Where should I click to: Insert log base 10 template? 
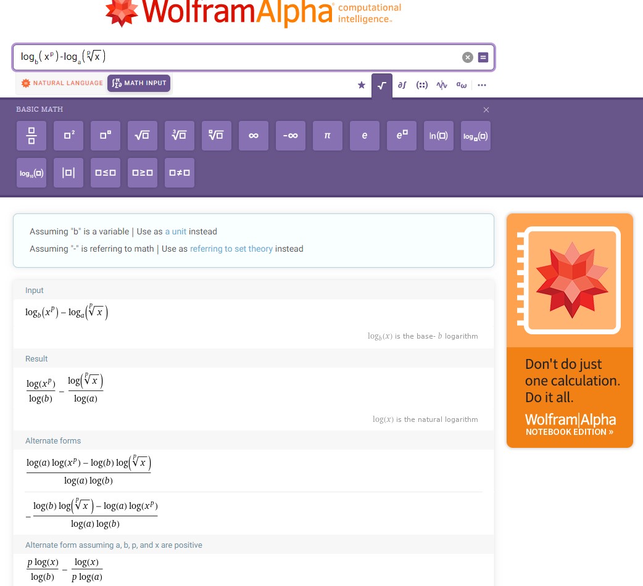click(31, 173)
